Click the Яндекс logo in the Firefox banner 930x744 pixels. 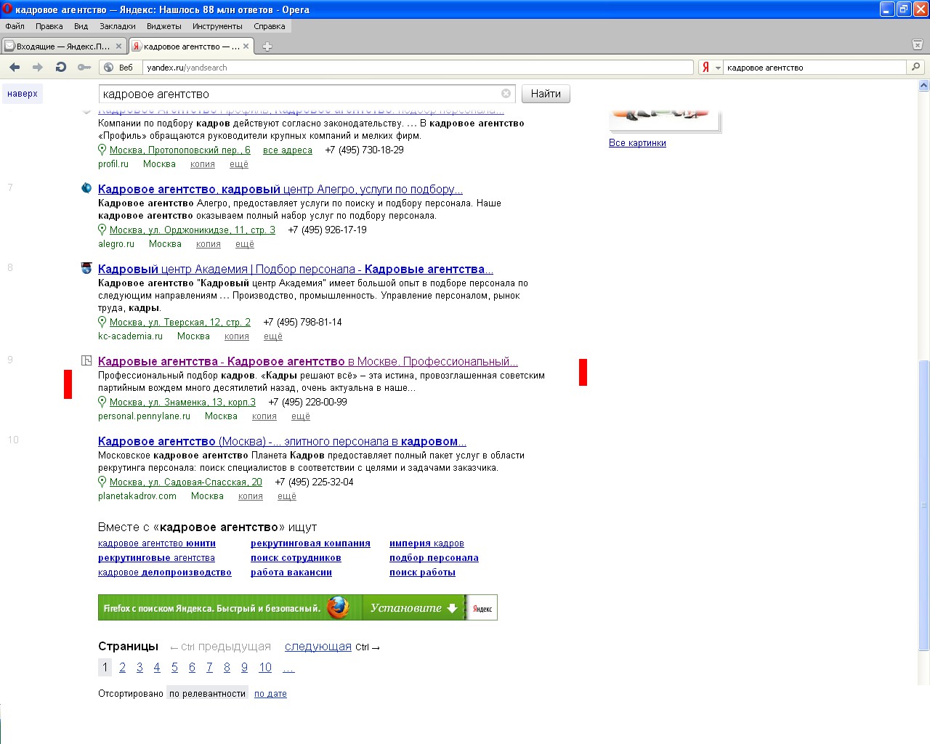(482, 608)
